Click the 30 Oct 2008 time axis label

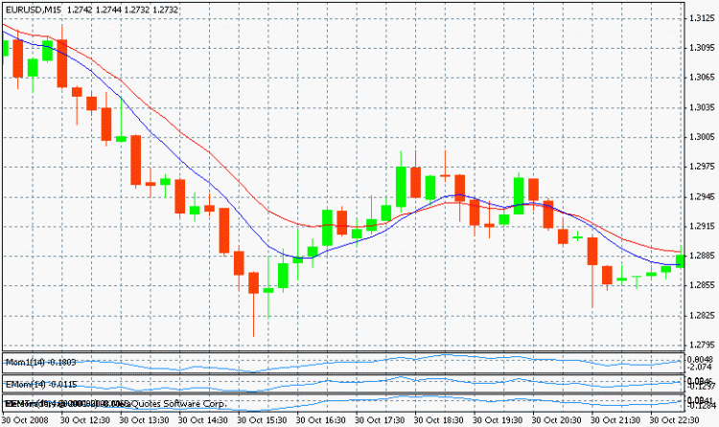pyautogui.click(x=27, y=419)
